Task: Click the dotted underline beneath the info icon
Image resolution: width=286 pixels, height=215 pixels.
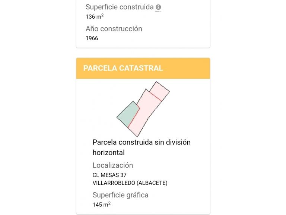Action: (158, 11)
